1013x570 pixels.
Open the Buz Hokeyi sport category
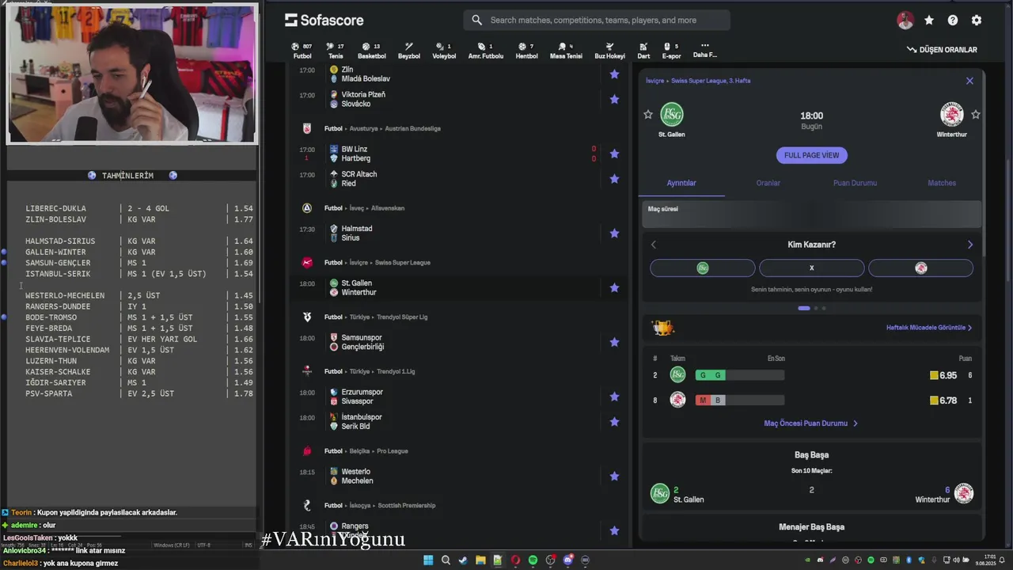[x=609, y=51]
